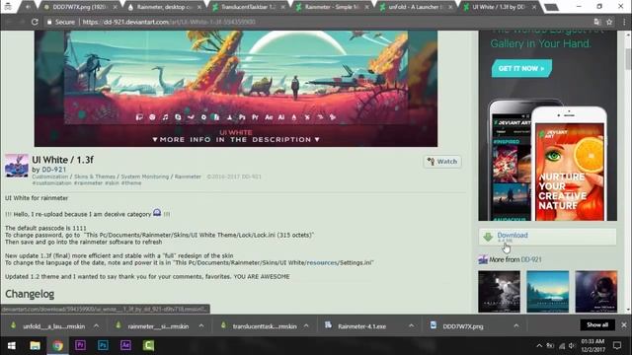The width and height of the screenshot is (632, 355).
Task: Close the downloads bar
Action: (624, 324)
